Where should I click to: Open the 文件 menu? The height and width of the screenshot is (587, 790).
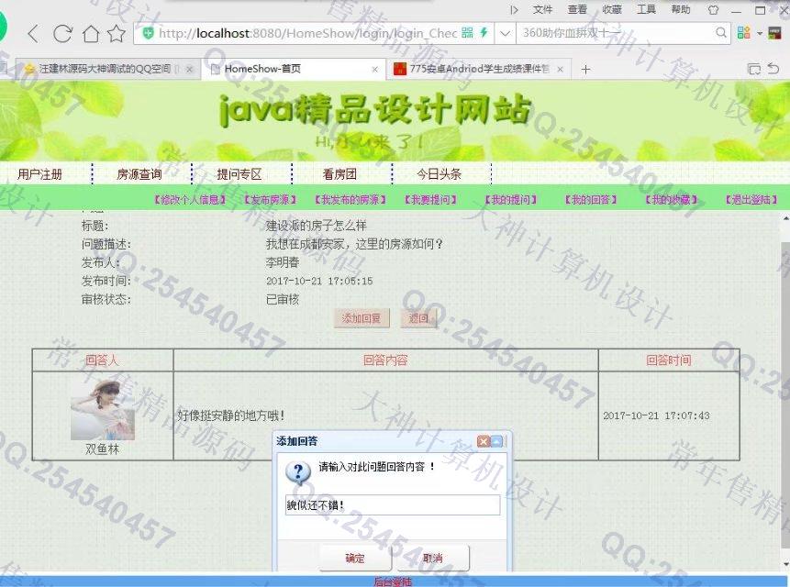coord(542,9)
